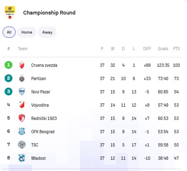
Task: Sort table by PTS column header
Action: (176, 49)
